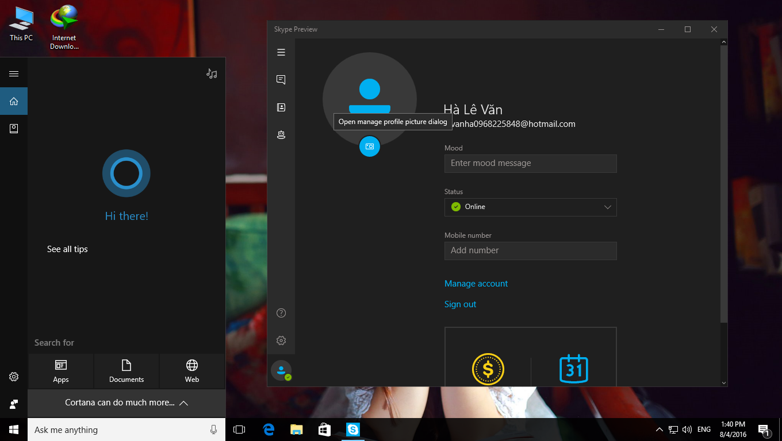Click the hotmail email address text
The width and height of the screenshot is (782, 441).
coord(513,124)
